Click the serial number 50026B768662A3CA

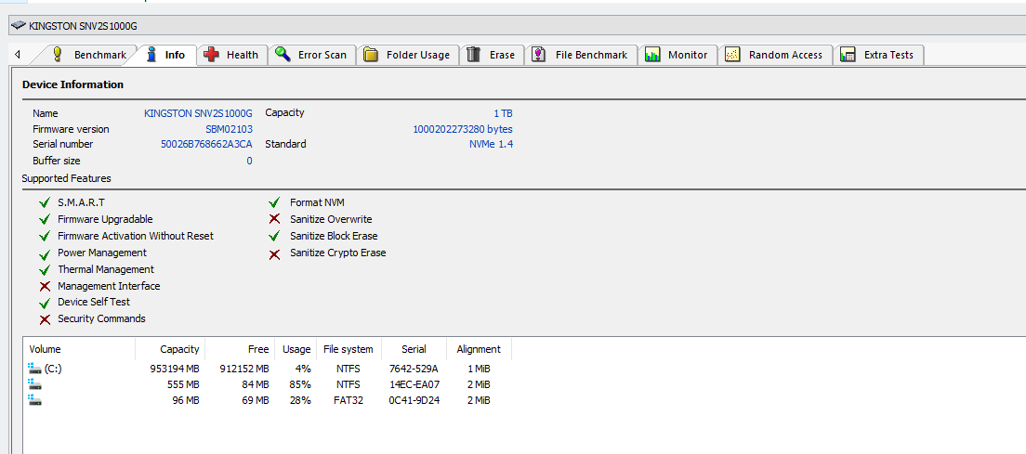pyautogui.click(x=206, y=144)
